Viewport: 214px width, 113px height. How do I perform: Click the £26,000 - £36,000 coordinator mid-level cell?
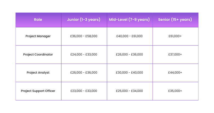[x=129, y=54]
